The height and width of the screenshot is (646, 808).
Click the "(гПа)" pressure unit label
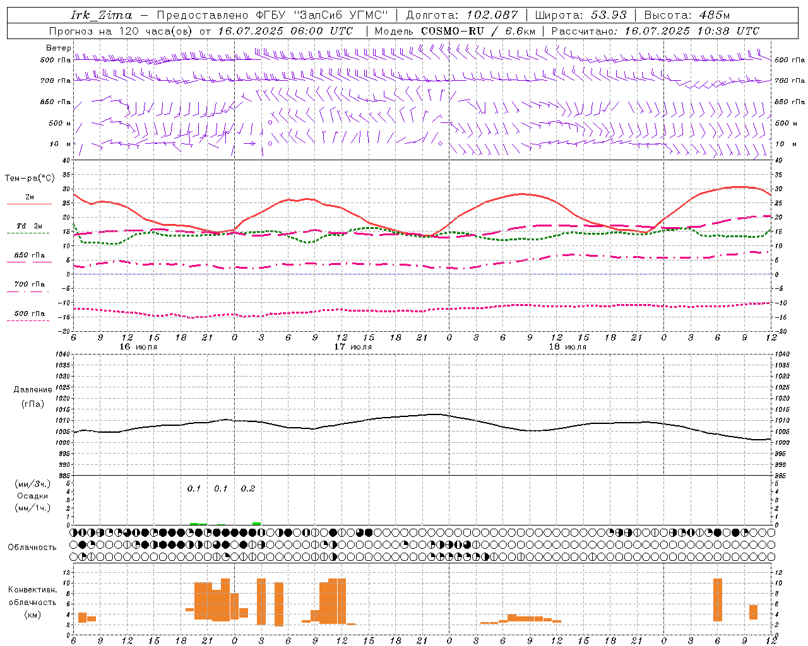point(33,404)
